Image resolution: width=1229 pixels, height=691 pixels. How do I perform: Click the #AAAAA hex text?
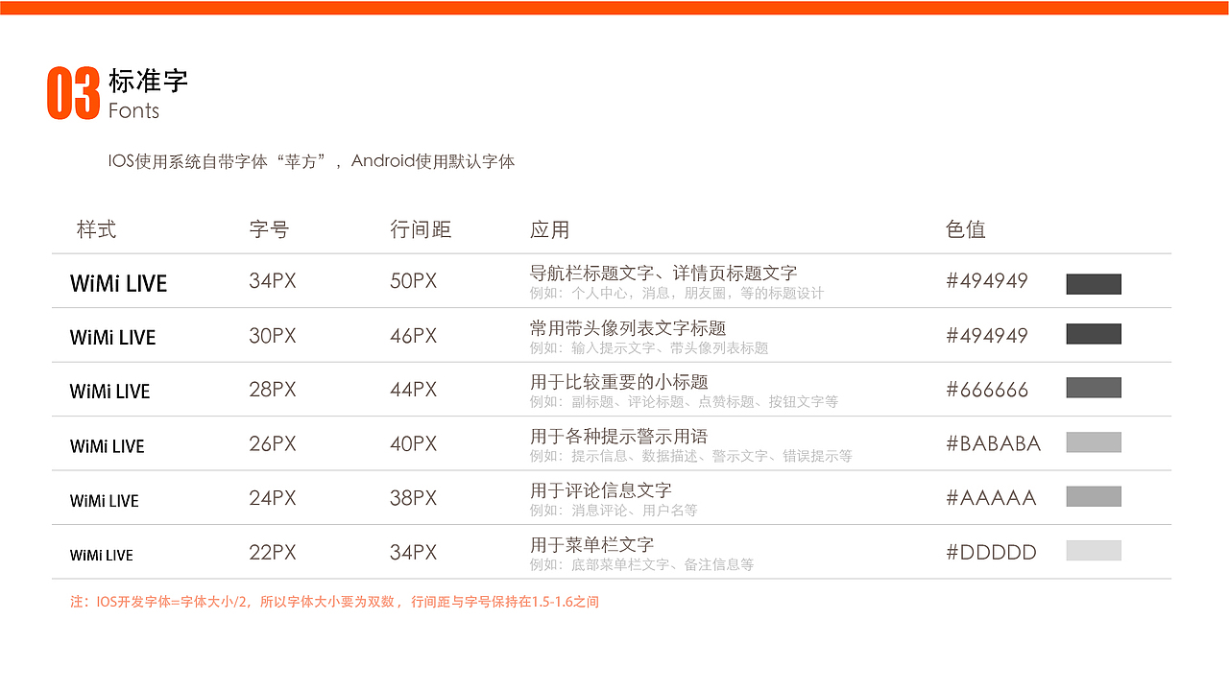[992, 498]
